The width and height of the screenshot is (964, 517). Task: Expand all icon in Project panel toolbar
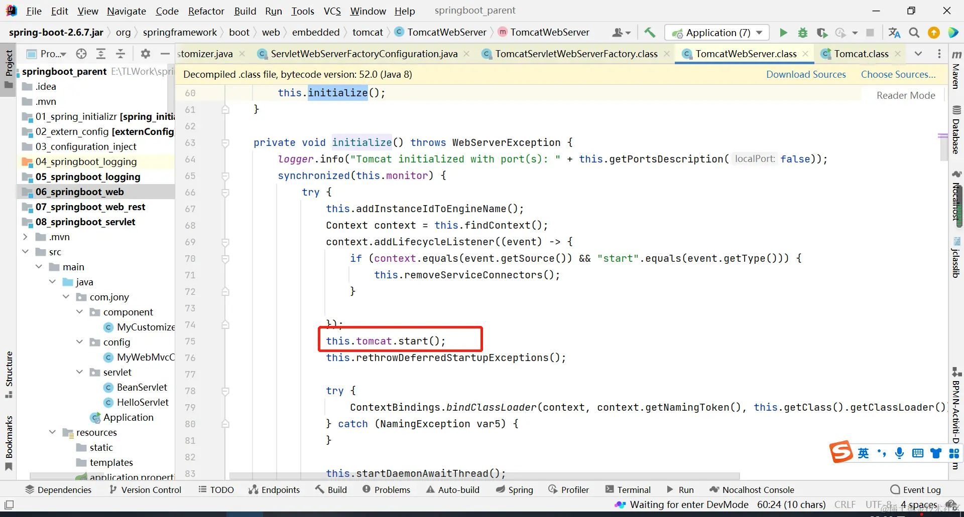click(101, 54)
